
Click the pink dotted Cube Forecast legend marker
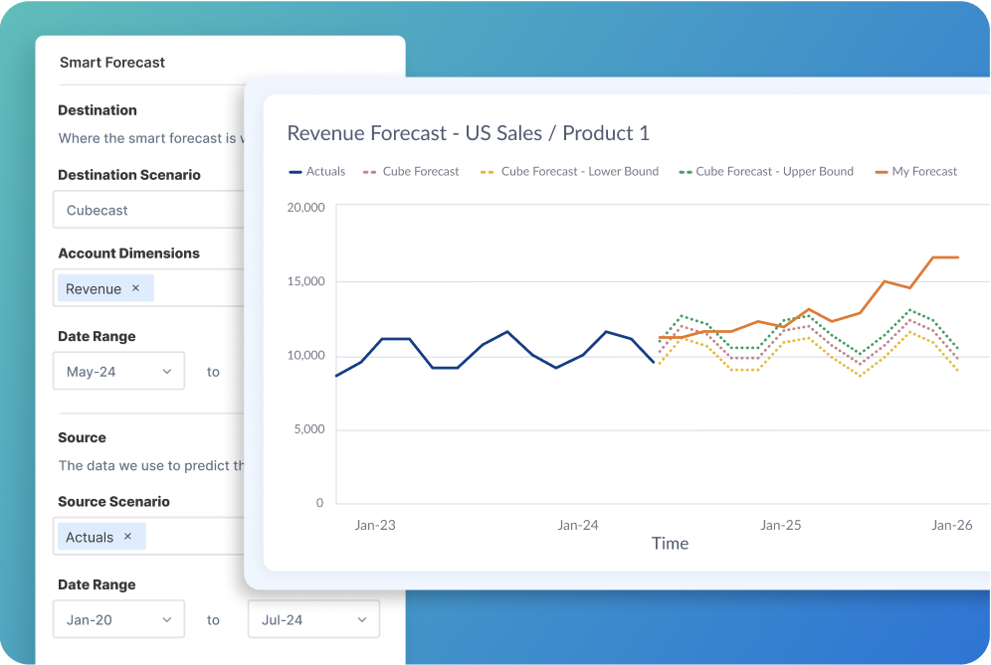[x=371, y=172]
